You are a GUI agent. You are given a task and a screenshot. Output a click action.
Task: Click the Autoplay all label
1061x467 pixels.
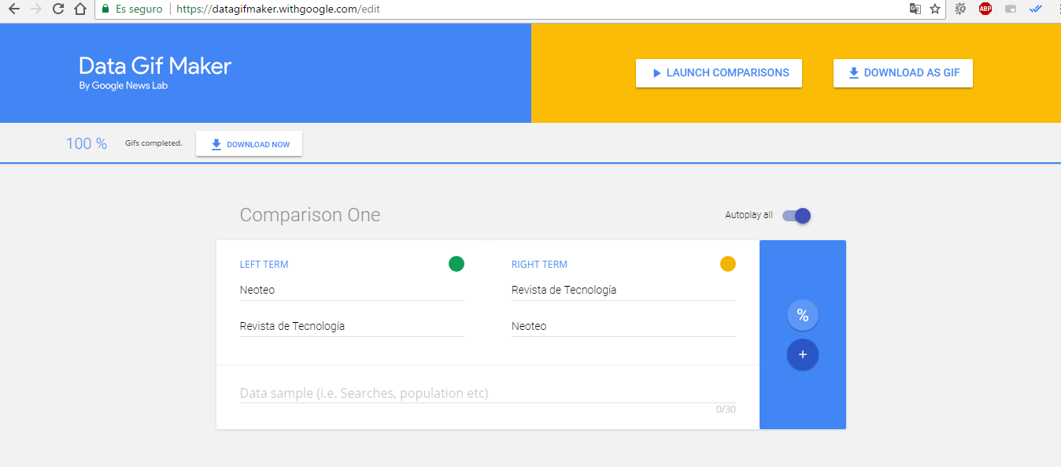749,215
